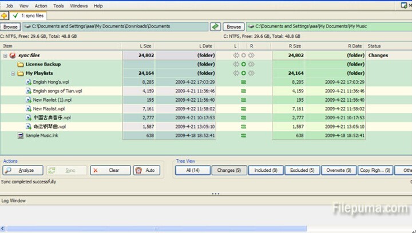The image size is (416, 233).
Task: Click the green swap folders icon
Action: [215, 26]
